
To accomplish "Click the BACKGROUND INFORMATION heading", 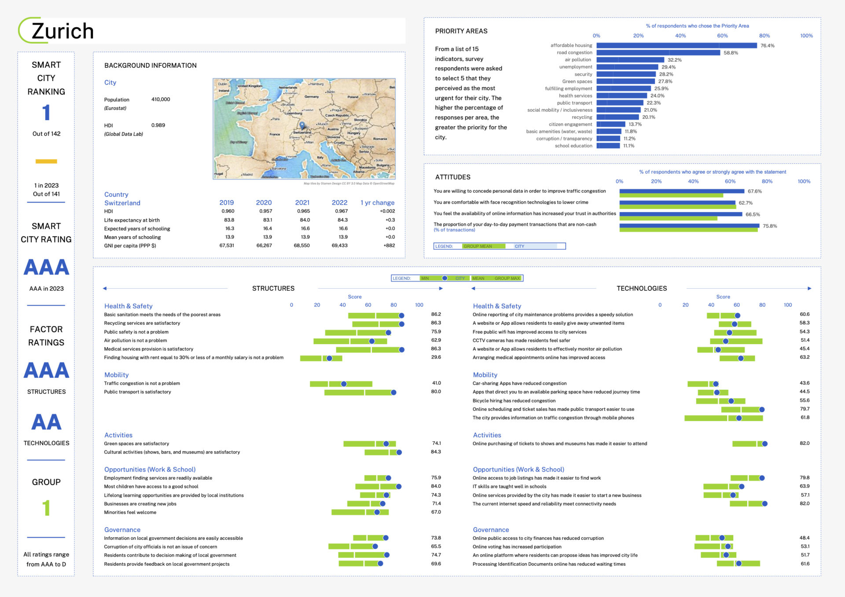I will pyautogui.click(x=151, y=66).
